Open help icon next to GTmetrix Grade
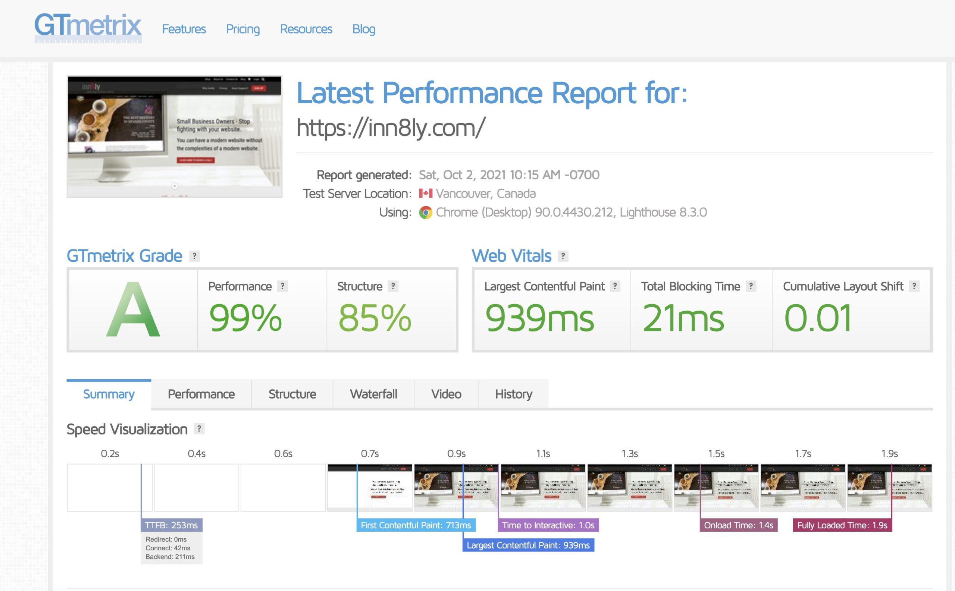This screenshot has height=591, width=955. point(194,256)
